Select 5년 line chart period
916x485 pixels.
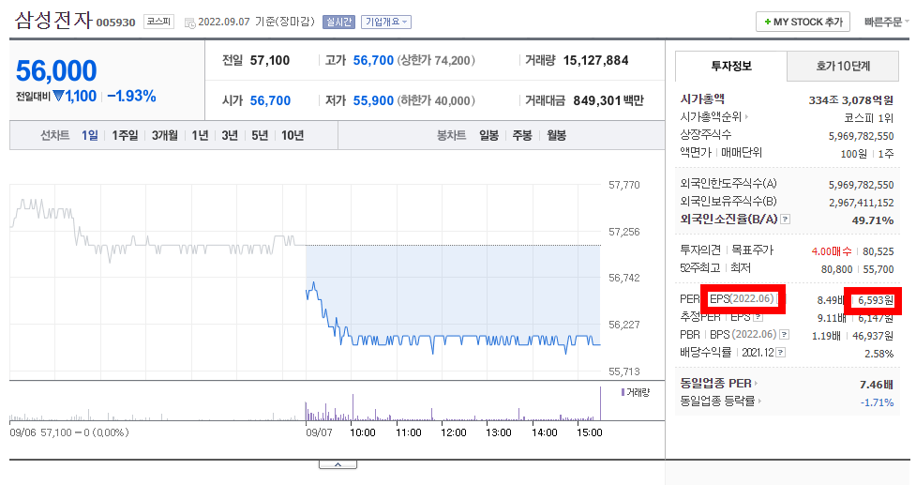(x=260, y=136)
